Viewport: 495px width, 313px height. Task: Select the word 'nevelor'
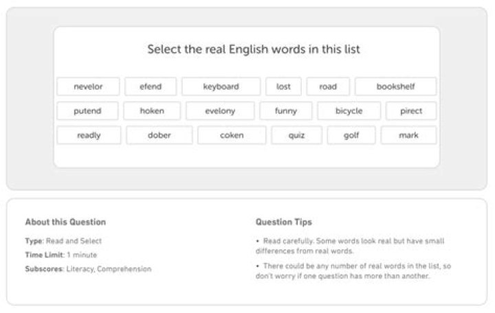pyautogui.click(x=88, y=86)
